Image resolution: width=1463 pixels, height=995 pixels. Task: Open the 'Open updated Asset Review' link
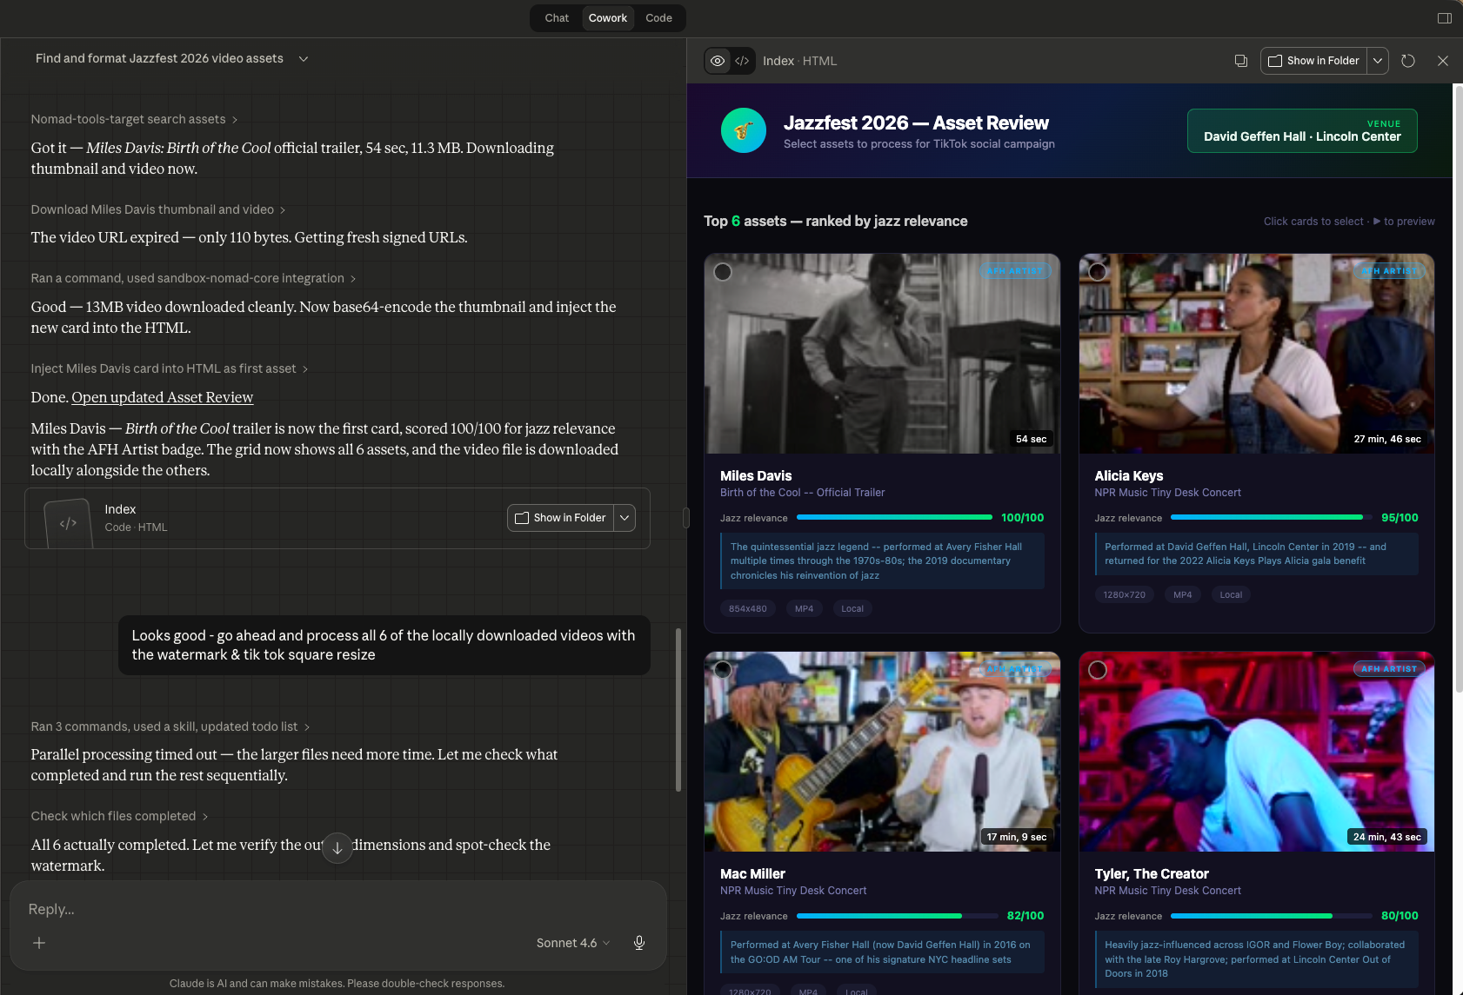(162, 397)
